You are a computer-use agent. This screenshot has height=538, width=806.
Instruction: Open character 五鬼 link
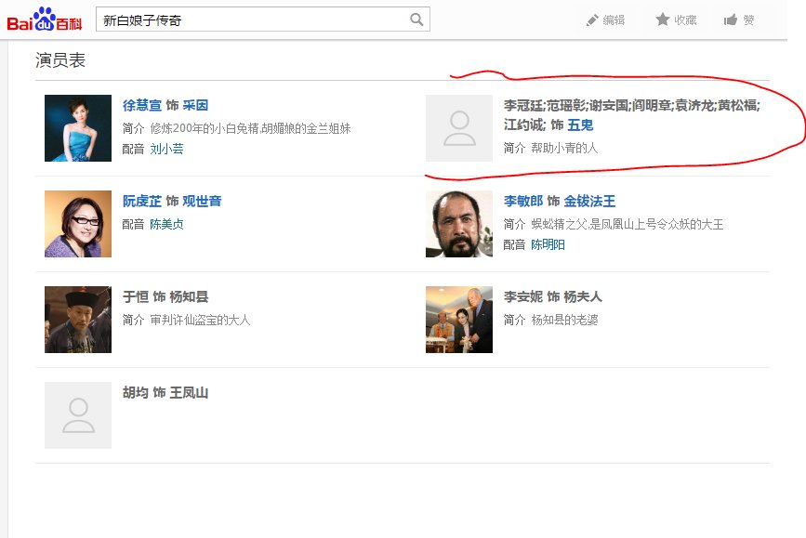580,125
